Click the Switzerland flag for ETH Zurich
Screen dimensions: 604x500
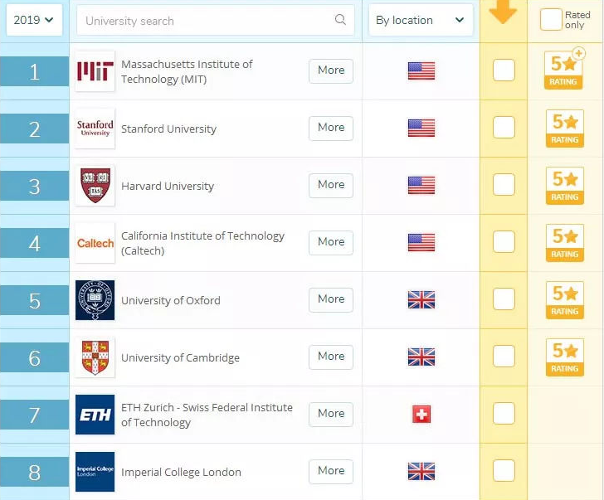421,415
